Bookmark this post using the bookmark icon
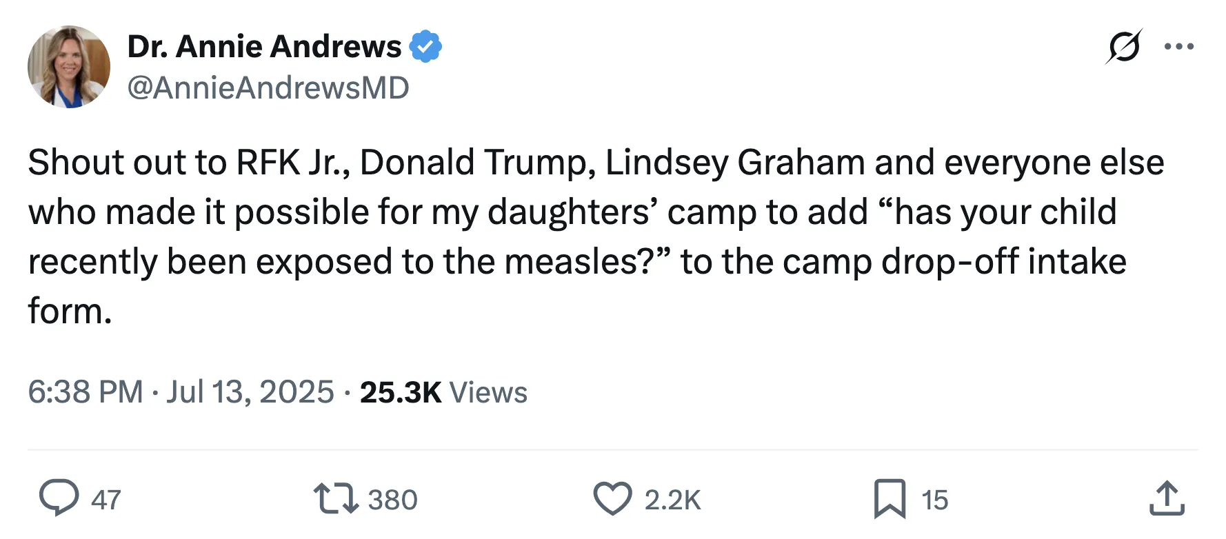Viewport: 1226px width, 539px height. click(890, 498)
